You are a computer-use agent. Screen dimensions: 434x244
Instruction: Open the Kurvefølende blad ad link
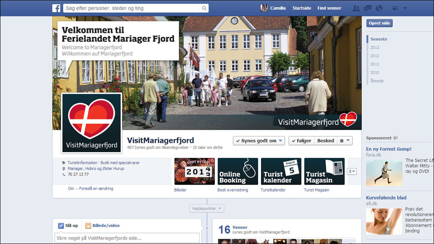click(x=386, y=197)
